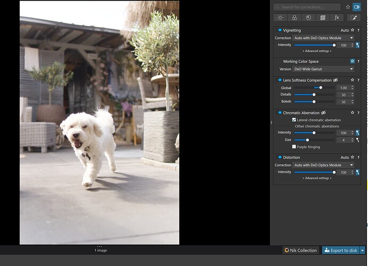Open the fx effects tab
The image size is (368, 266).
pos(337,18)
